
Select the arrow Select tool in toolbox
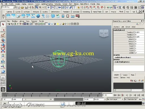click(x=3, y=24)
